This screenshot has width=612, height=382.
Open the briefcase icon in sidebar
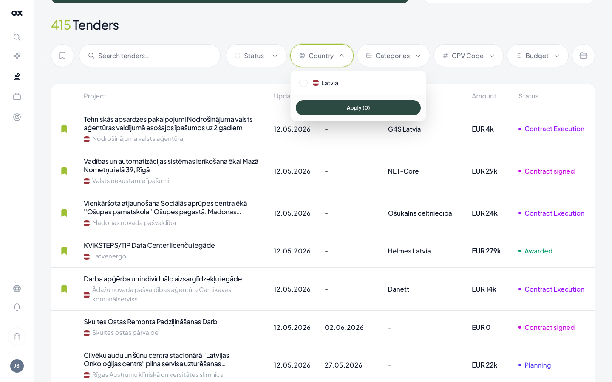coord(17,97)
